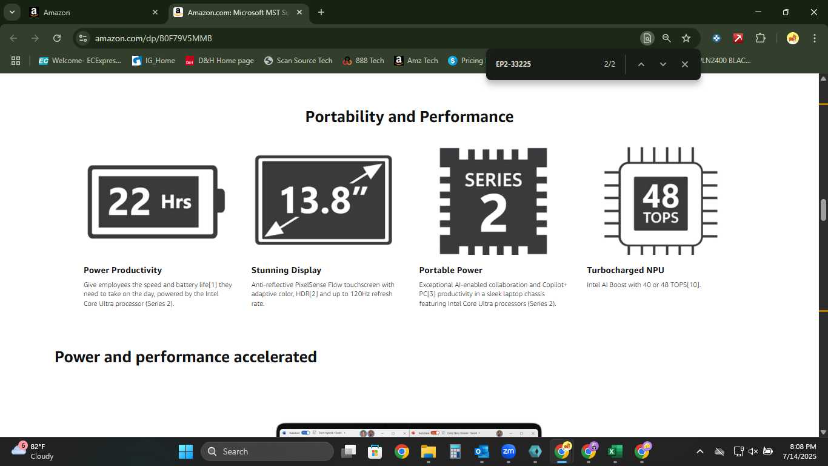Open the red arrow extension icon

pyautogui.click(x=738, y=38)
